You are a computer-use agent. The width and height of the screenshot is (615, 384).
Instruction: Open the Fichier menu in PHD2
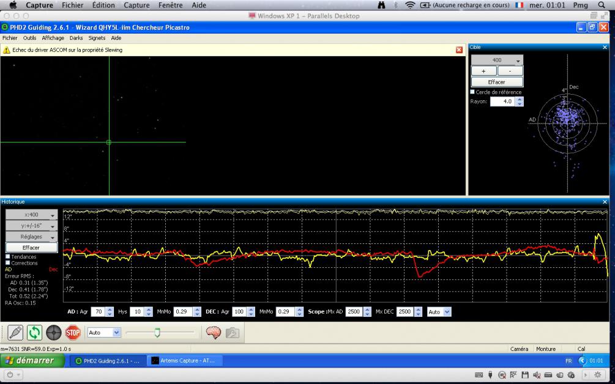10,38
